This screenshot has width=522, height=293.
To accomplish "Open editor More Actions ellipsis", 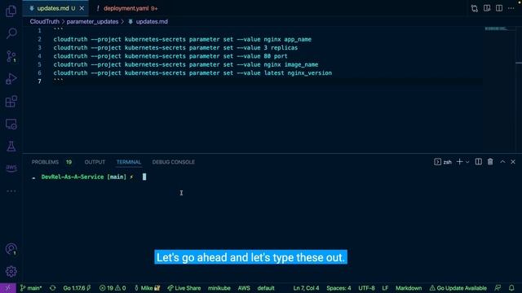I will point(511,8).
